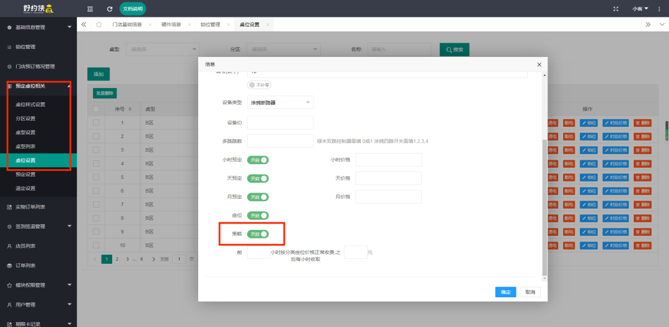Focus the 名称 search input field
Screen dimensions: 669x327
400,50
